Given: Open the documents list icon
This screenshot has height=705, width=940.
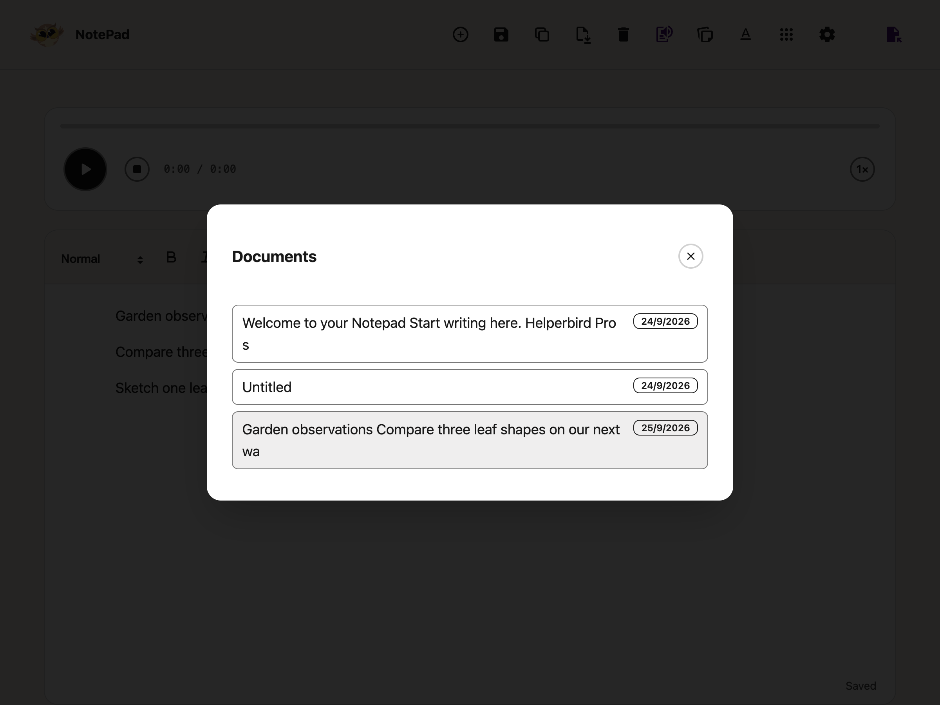Looking at the screenshot, I should [x=705, y=34].
